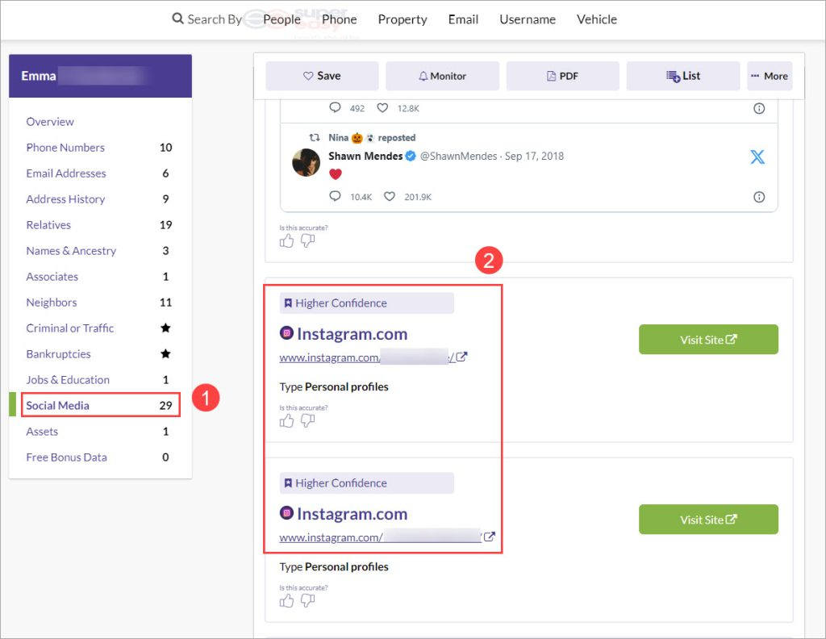This screenshot has height=639, width=826.
Task: Click the repost icon above Shawn Mendes
Action: coord(315,137)
